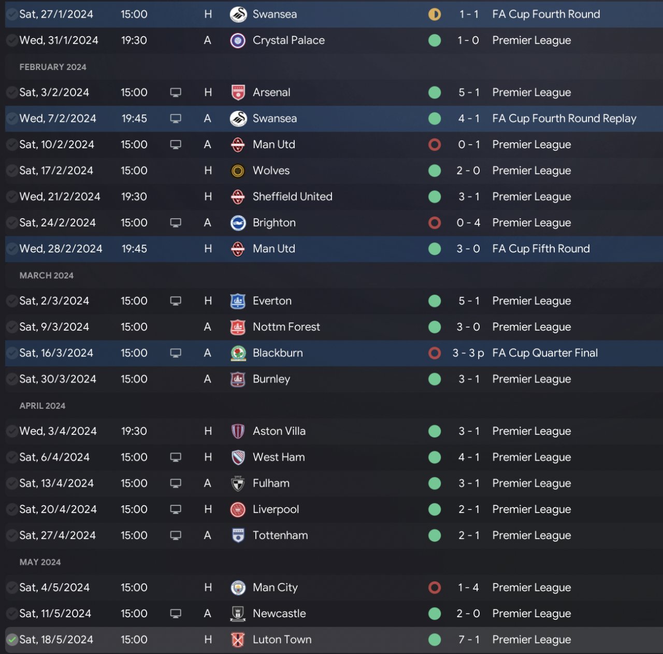Open the Tottenham team link
663x654 pixels.
coord(280,535)
